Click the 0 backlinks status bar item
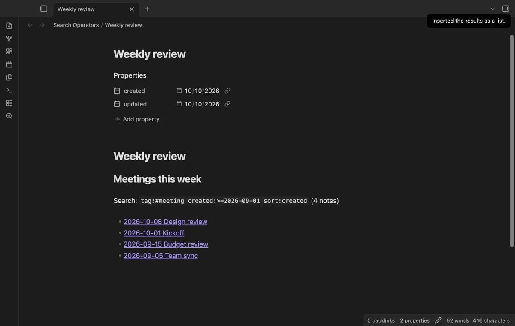This screenshot has width=515, height=326. (381, 320)
